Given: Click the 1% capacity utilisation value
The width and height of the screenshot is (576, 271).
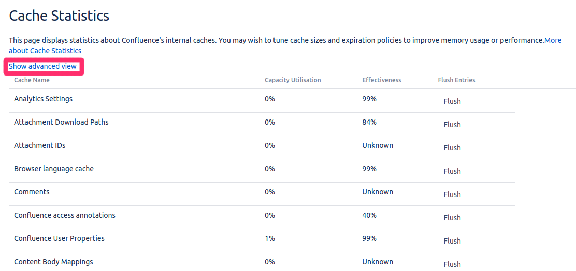Looking at the screenshot, I should pos(269,238).
